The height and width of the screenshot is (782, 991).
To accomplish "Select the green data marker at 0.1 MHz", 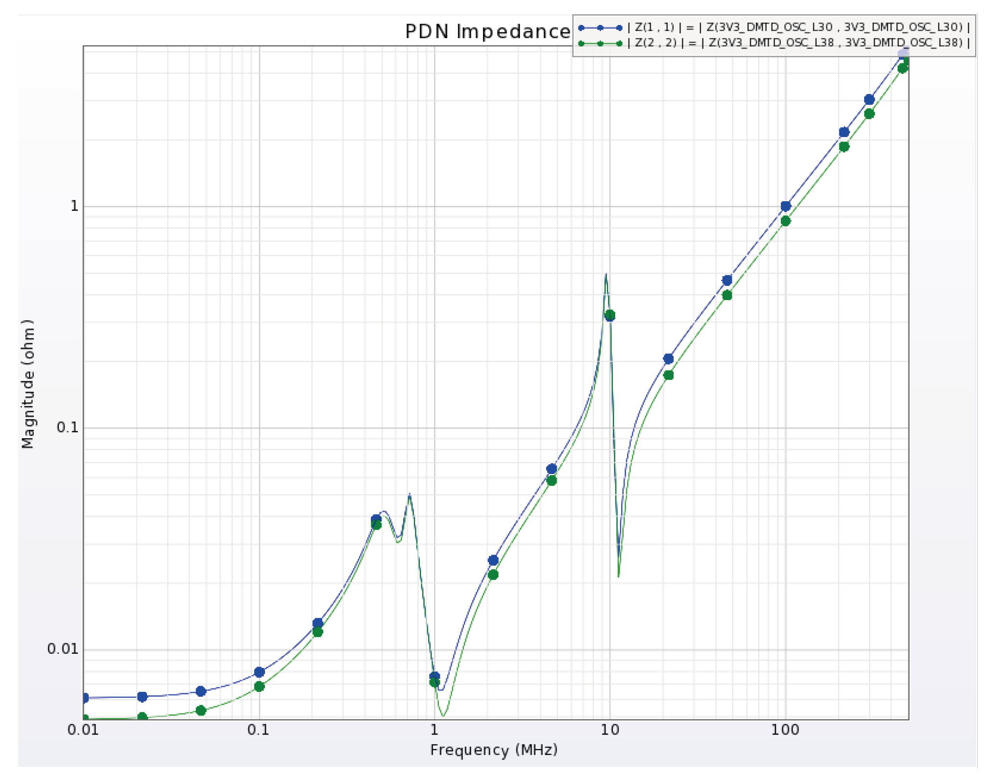I will pyautogui.click(x=260, y=687).
